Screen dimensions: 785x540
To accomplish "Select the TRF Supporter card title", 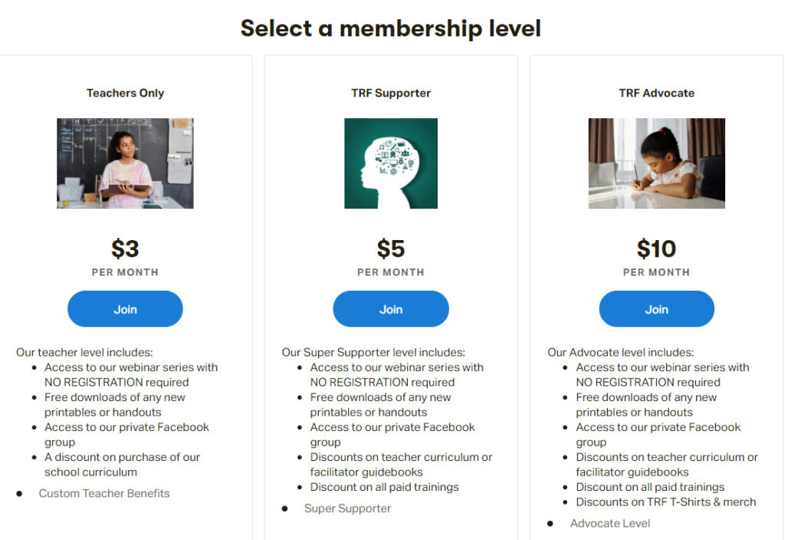I will [390, 93].
